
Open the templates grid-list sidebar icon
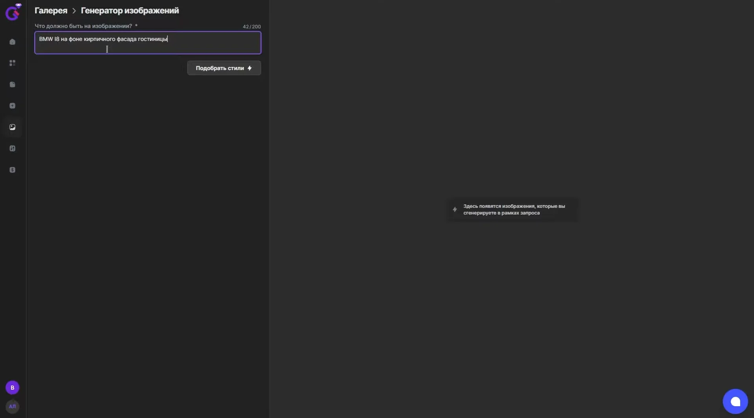point(12,63)
